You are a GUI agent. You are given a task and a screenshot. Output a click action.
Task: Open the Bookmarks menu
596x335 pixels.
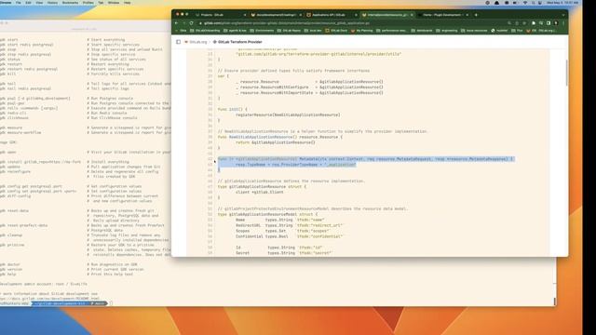tap(70, 3)
